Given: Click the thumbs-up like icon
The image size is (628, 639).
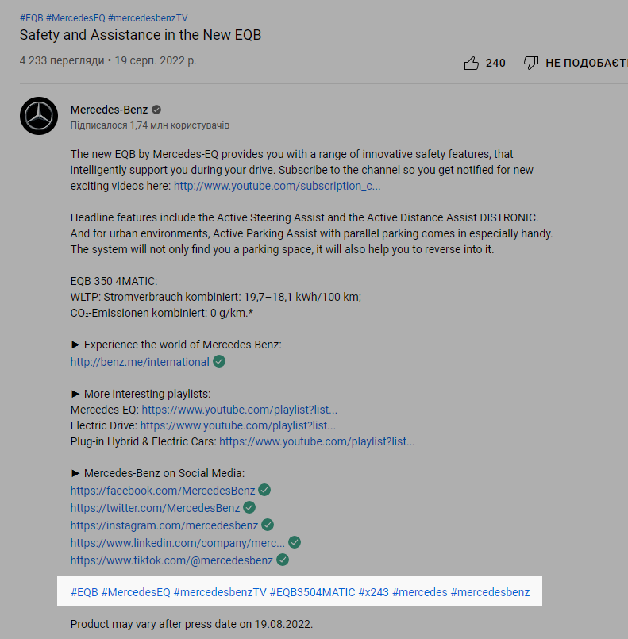Looking at the screenshot, I should [x=471, y=63].
